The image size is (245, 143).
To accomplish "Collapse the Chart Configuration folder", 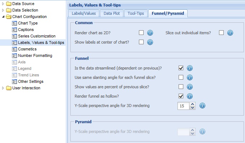I will point(3,17).
